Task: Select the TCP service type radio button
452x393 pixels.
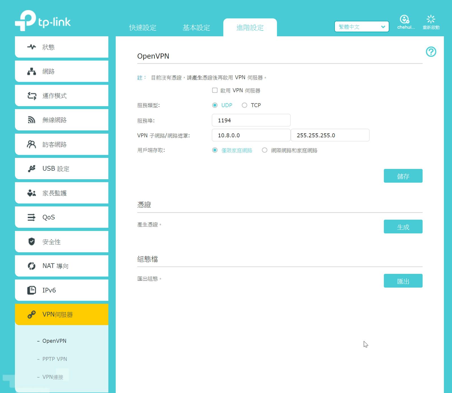Action: tap(244, 105)
